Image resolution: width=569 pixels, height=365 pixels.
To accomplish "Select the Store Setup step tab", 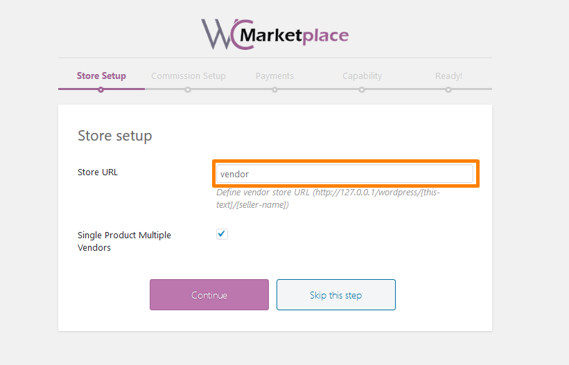I will (x=101, y=75).
